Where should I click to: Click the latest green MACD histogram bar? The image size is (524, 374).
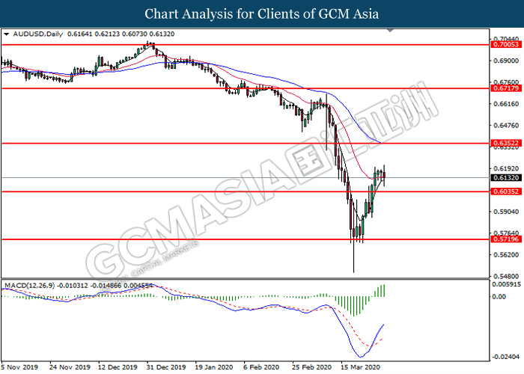(384, 290)
